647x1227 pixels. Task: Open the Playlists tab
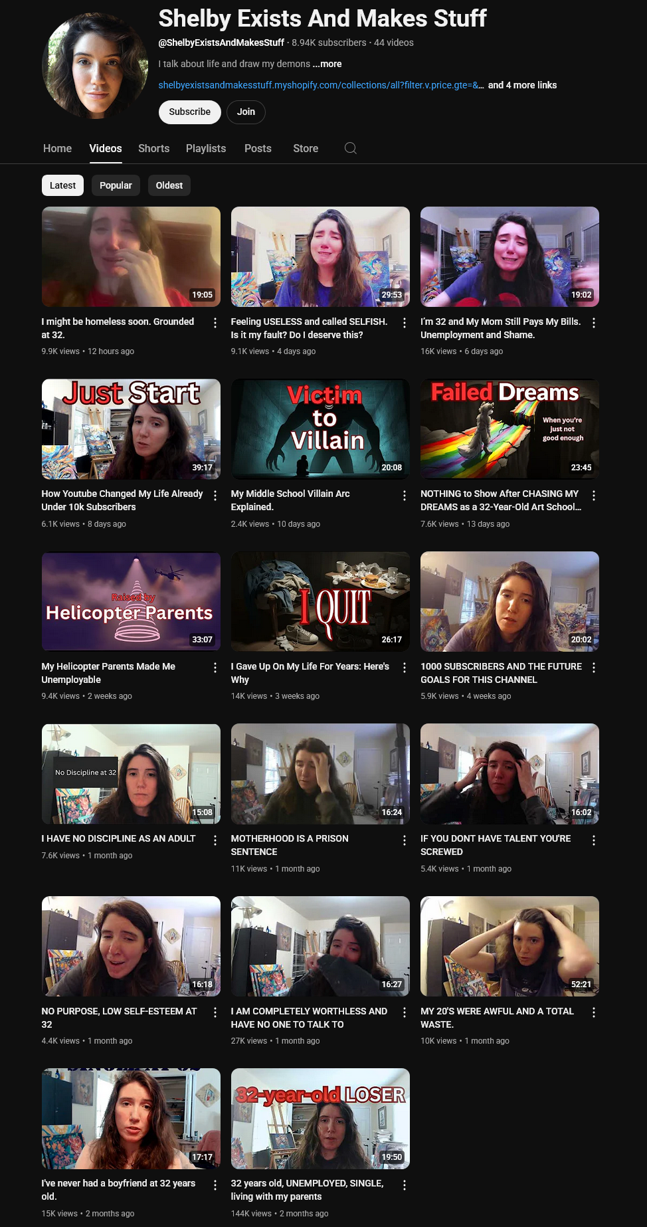[206, 148]
